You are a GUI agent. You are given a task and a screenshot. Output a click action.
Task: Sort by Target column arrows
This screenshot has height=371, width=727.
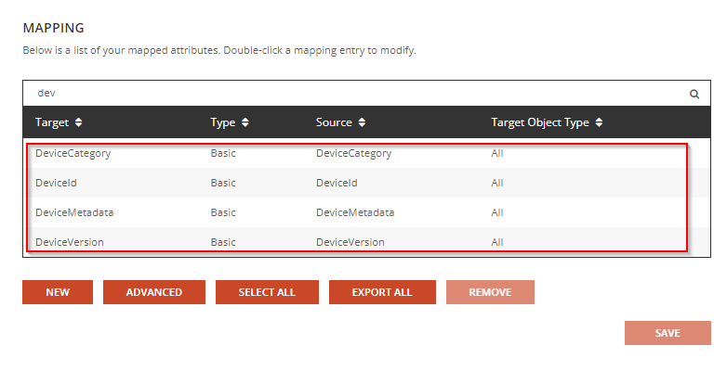(78, 122)
